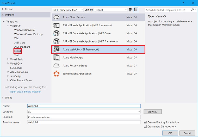
Task: Select the Azure WebJob template icon
Action: [x=56, y=49]
